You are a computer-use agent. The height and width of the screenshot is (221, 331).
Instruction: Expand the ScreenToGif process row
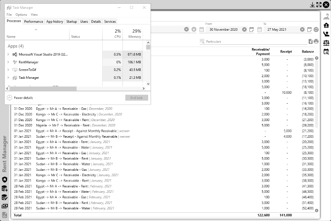tap(8, 70)
